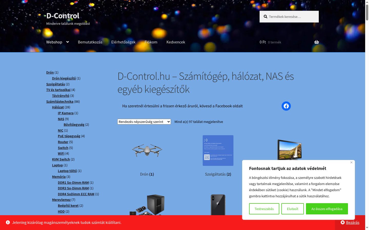Open HDD sidebar category
This screenshot has width=369, height=230.
[61, 212]
